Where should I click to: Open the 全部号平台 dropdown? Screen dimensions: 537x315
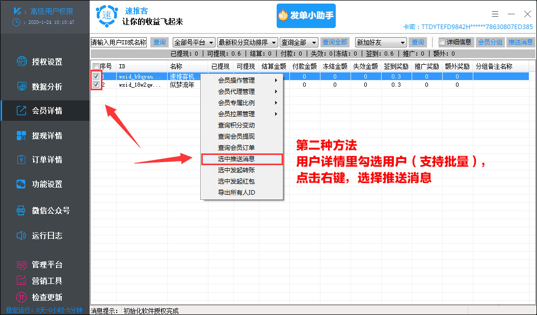(194, 42)
